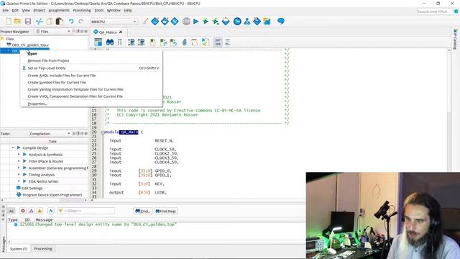Click the paperclip icon in editor toolbar

coord(184,42)
